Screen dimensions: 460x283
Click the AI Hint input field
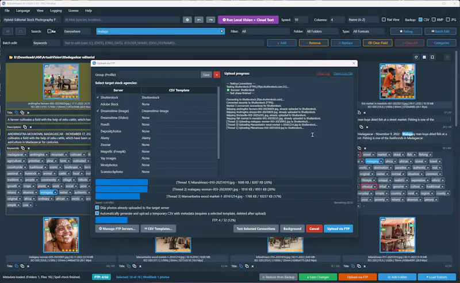tap(121, 20)
